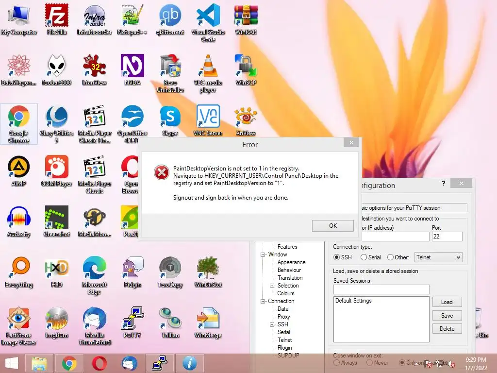Select Default Settings in sessions list

click(353, 301)
